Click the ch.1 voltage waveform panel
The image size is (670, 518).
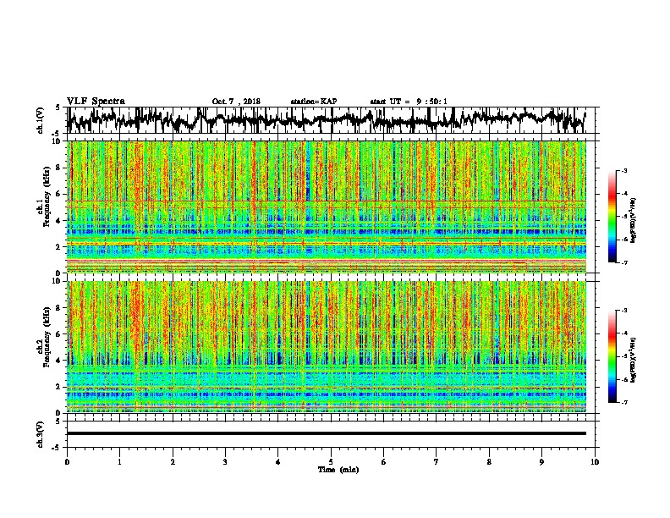point(331,120)
